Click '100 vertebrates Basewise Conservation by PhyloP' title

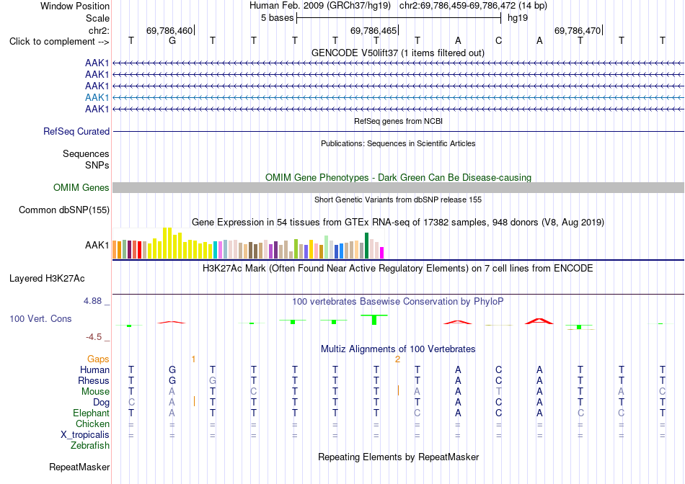(x=398, y=301)
